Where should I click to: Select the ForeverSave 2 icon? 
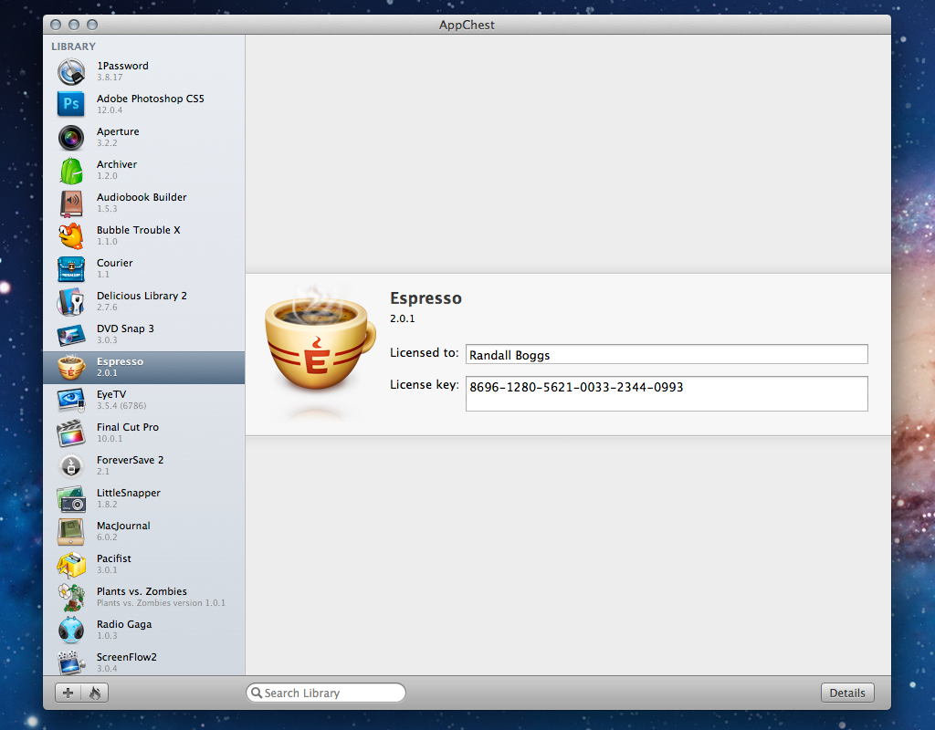[71, 465]
